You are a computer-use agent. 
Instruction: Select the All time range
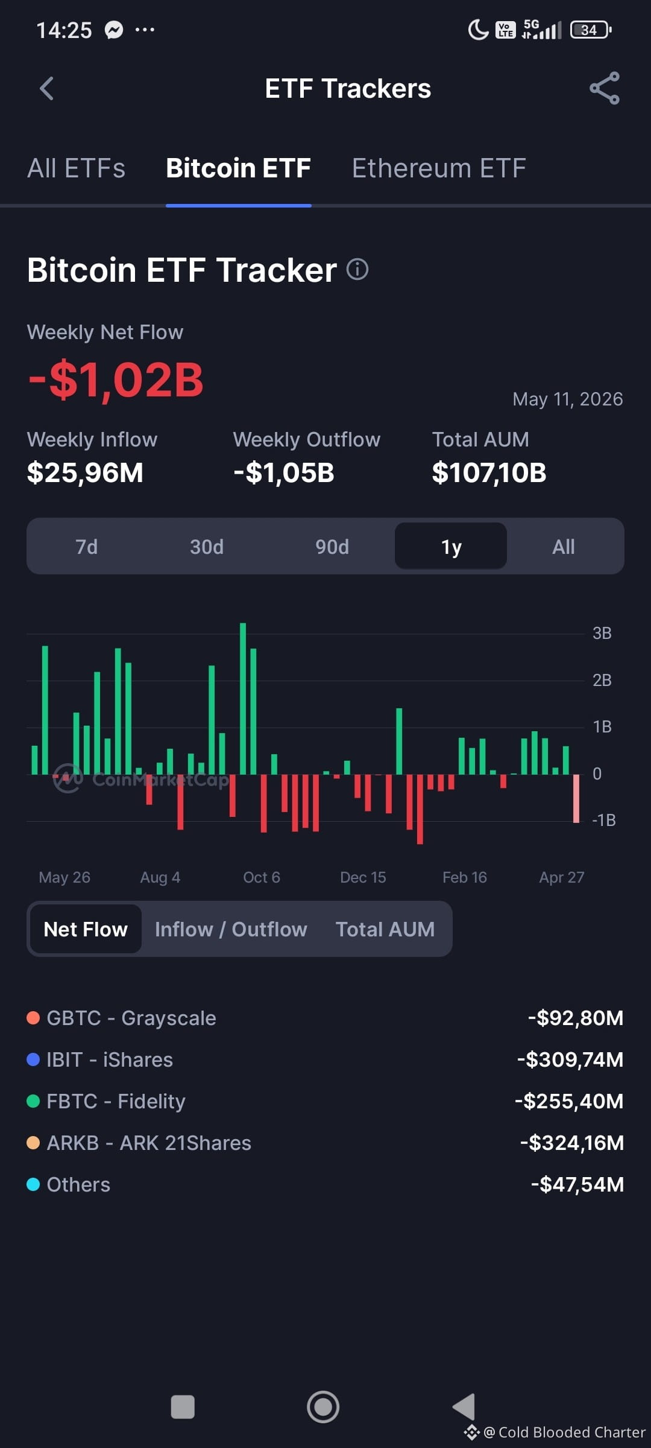[x=564, y=547]
